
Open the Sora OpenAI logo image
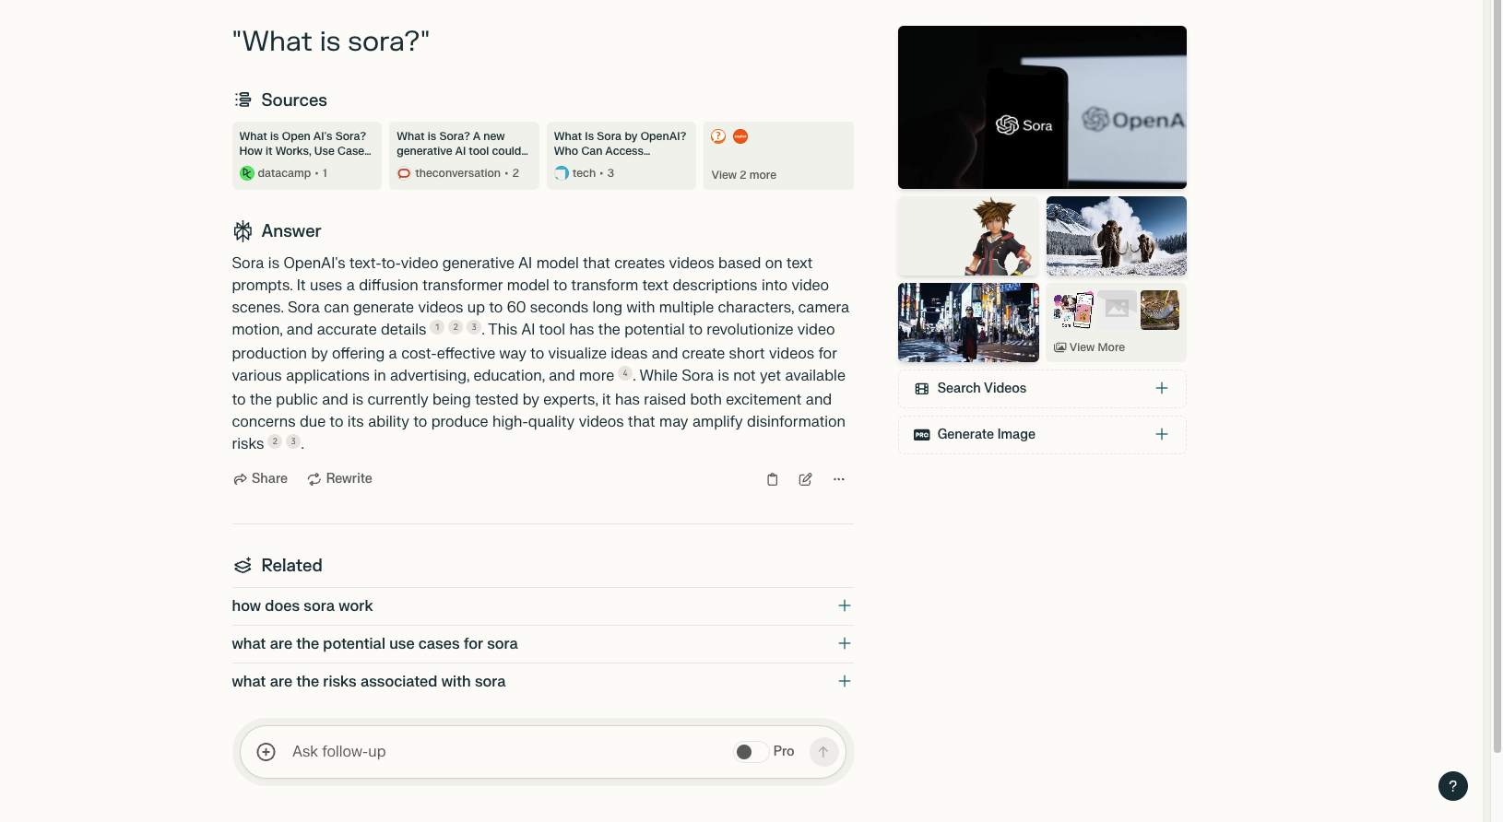point(1042,107)
